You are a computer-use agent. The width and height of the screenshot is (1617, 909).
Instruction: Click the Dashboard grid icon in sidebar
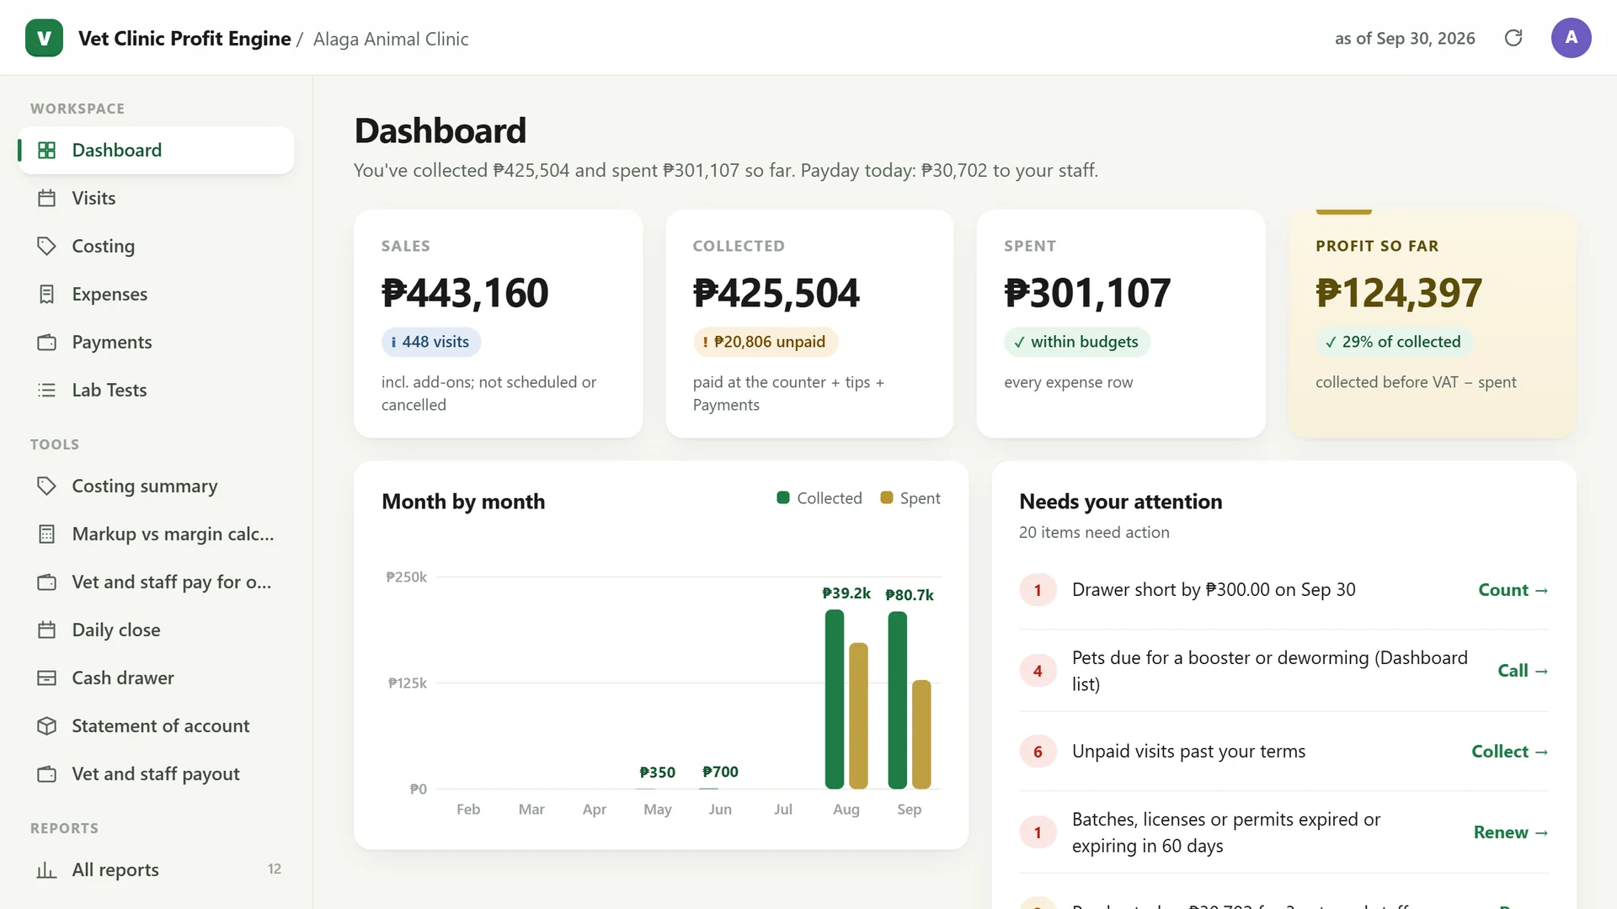point(47,150)
